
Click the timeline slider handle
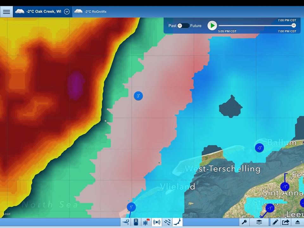[x=294, y=25]
